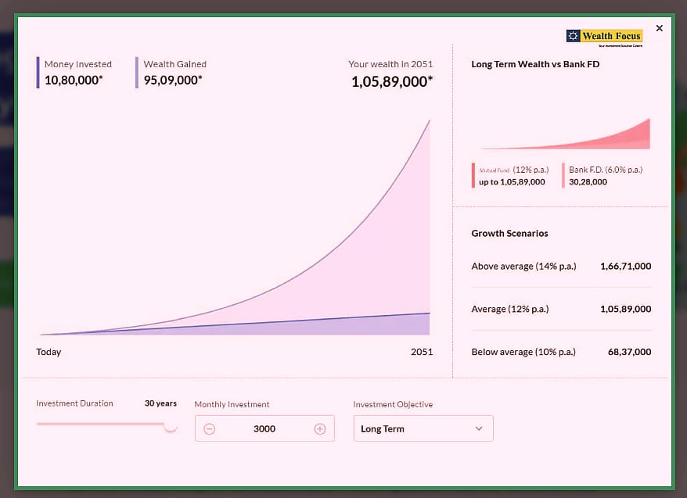Select the Average 12% growth scenario row
This screenshot has width=687, height=498.
[560, 309]
